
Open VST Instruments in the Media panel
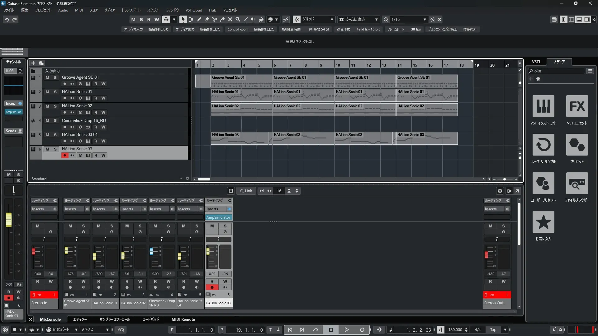[543, 106]
